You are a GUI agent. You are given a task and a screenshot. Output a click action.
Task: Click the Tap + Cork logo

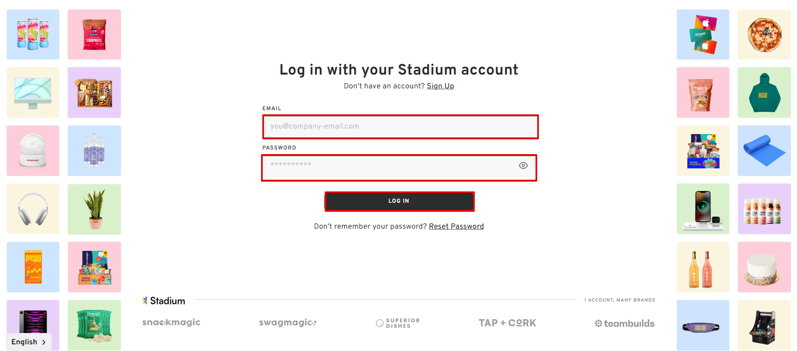click(507, 323)
